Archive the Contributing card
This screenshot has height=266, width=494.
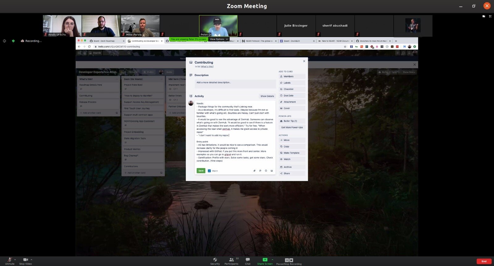[292, 167]
